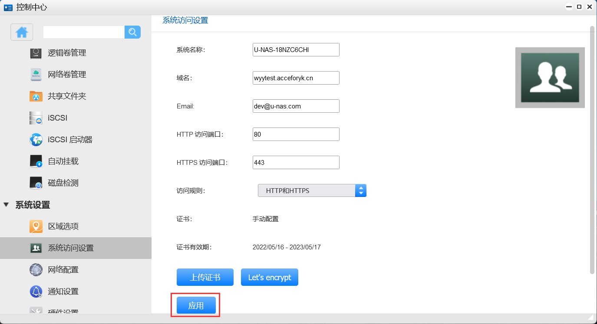The image size is (597, 324).
Task: Click the home icon button
Action: (x=22, y=32)
